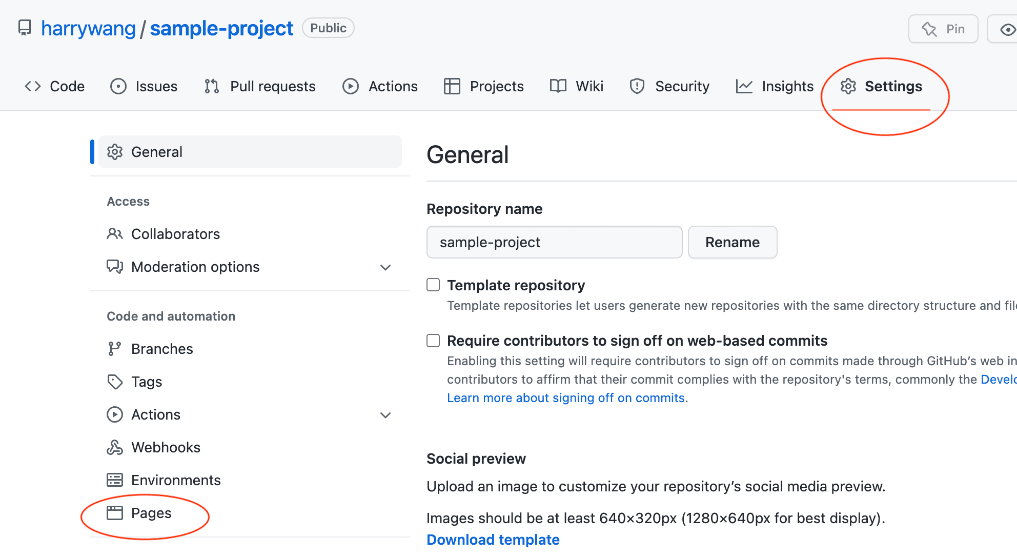Select the Settings tab
Image resolution: width=1017 pixels, height=556 pixels.
[x=882, y=86]
